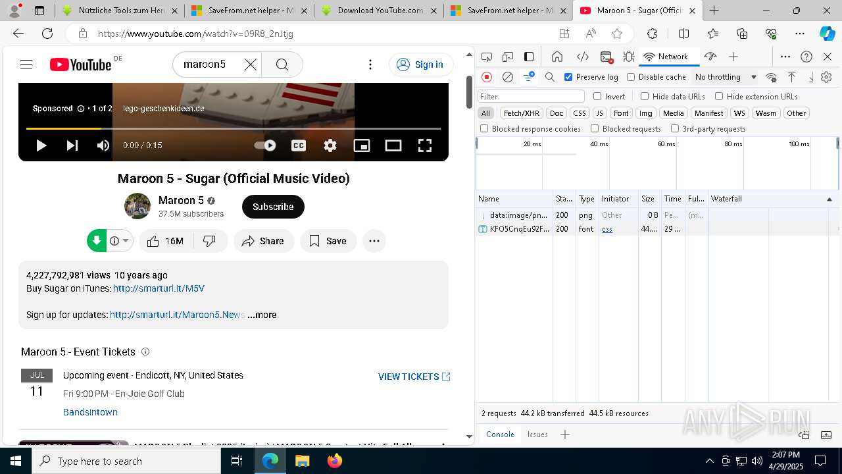Click the DevTools inspect element tool icon
Image resolution: width=842 pixels, height=474 pixels.
486,57
